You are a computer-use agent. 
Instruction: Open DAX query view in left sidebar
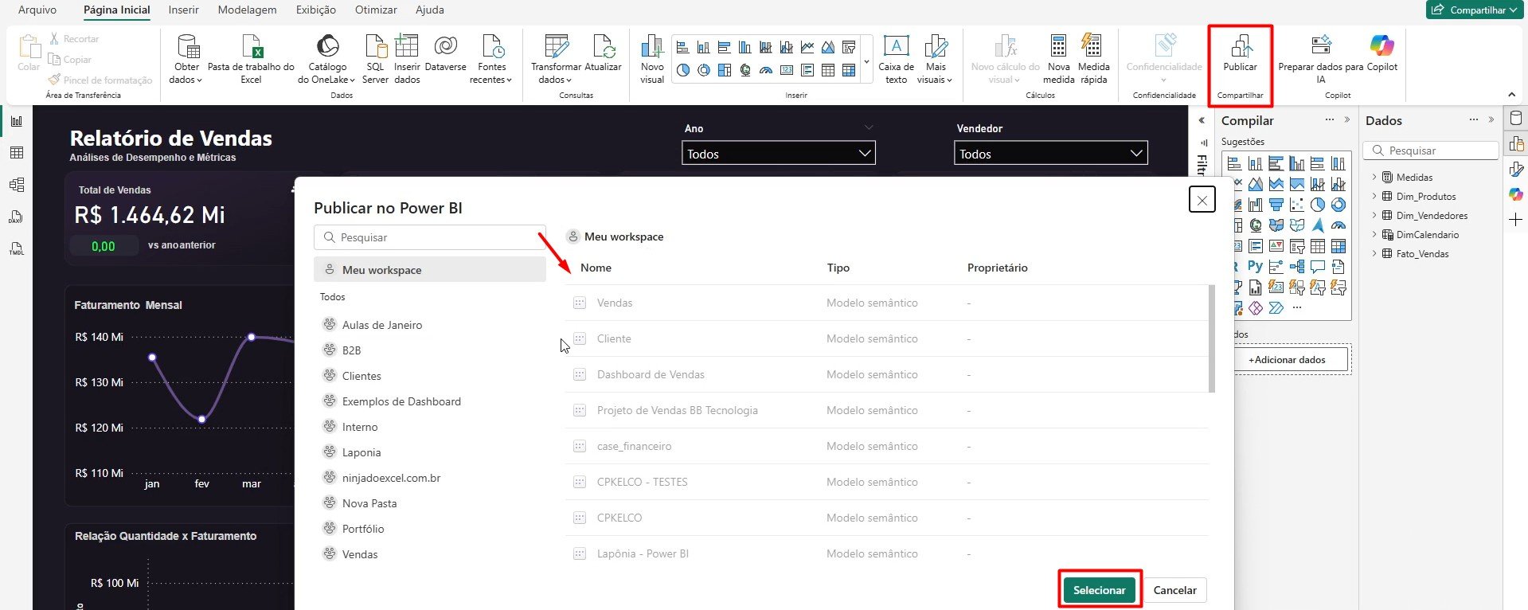coord(17,217)
